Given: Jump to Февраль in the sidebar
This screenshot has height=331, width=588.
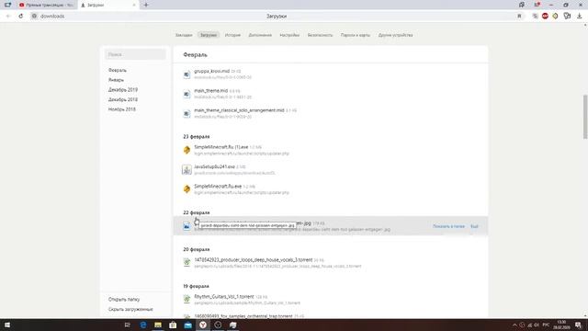Looking at the screenshot, I should (118, 70).
